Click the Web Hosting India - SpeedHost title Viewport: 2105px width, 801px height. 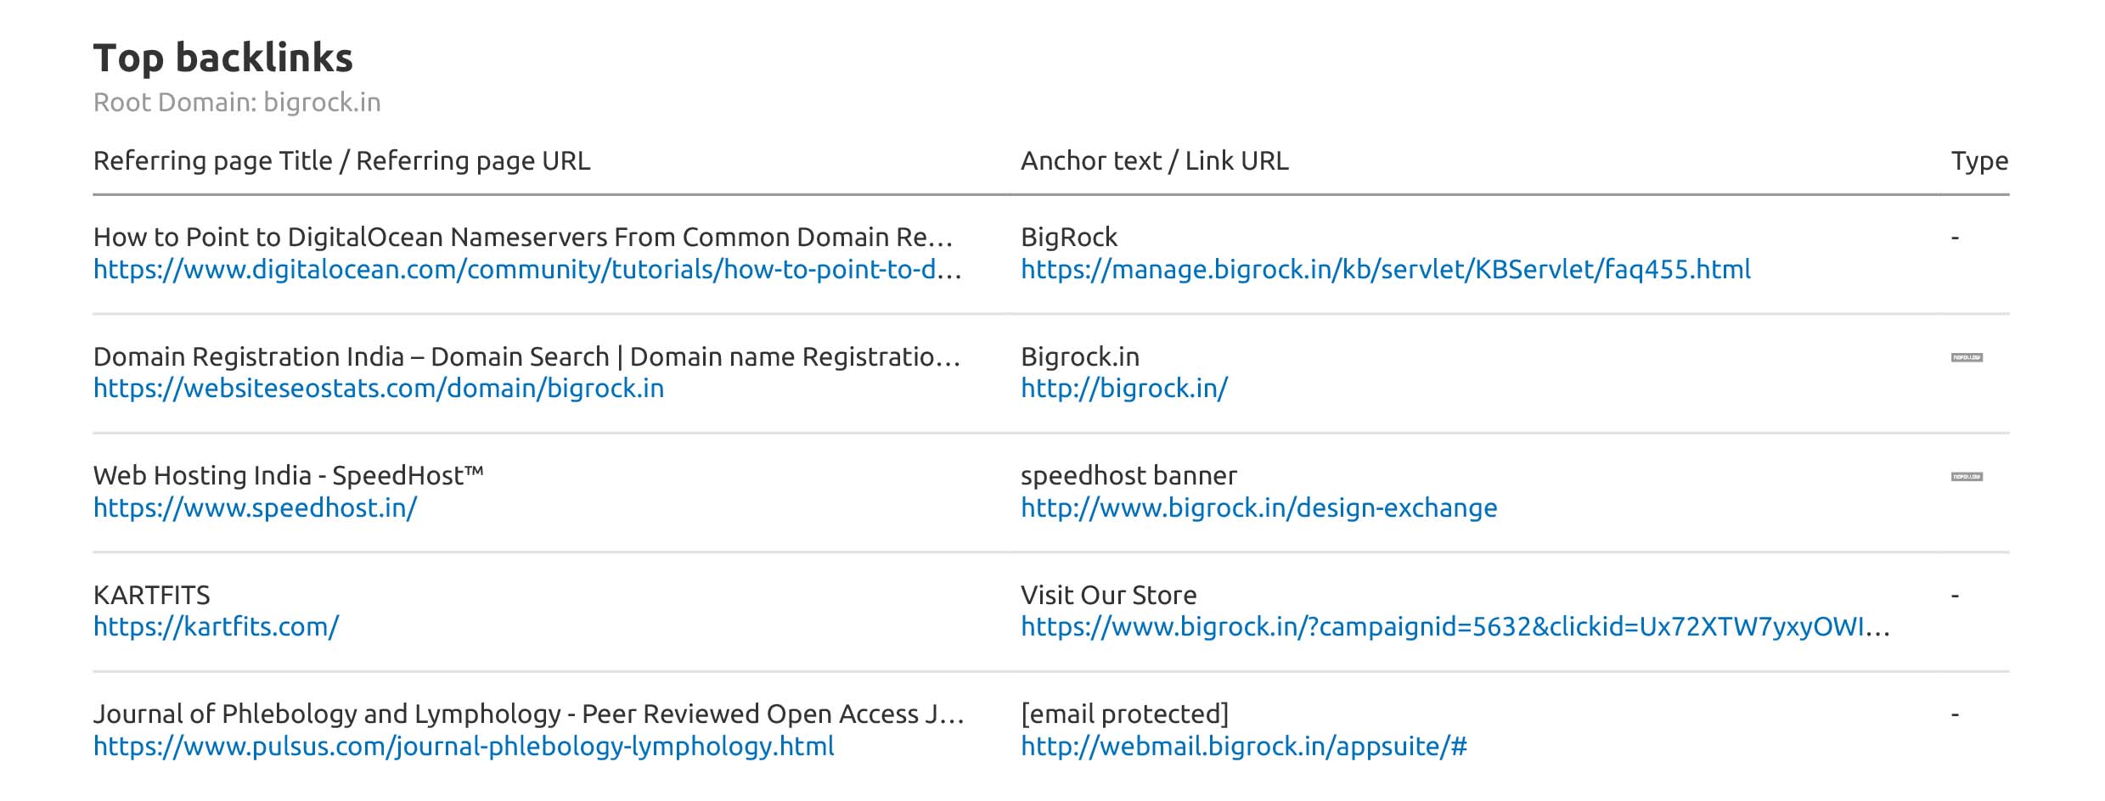(288, 476)
